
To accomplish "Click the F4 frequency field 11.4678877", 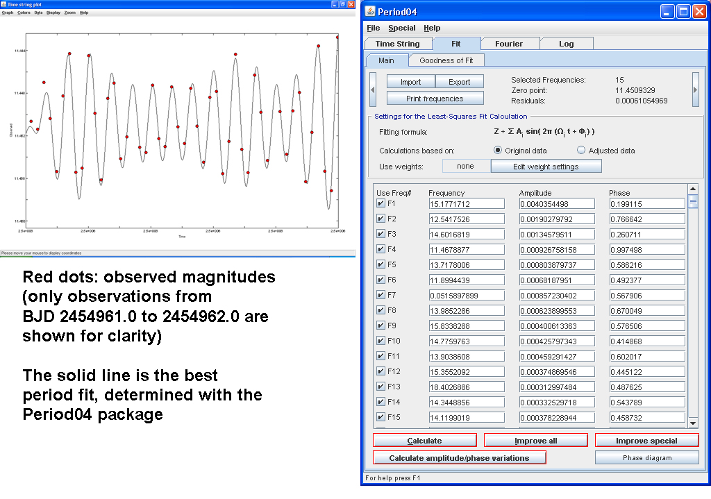I will tap(467, 250).
